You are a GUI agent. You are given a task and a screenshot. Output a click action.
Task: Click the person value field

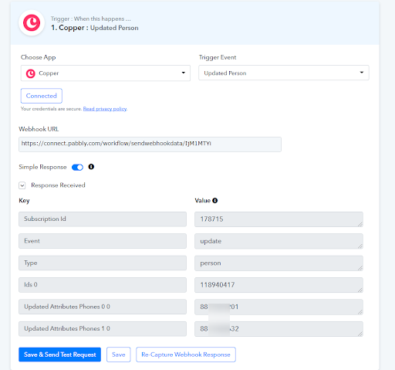[x=279, y=263]
